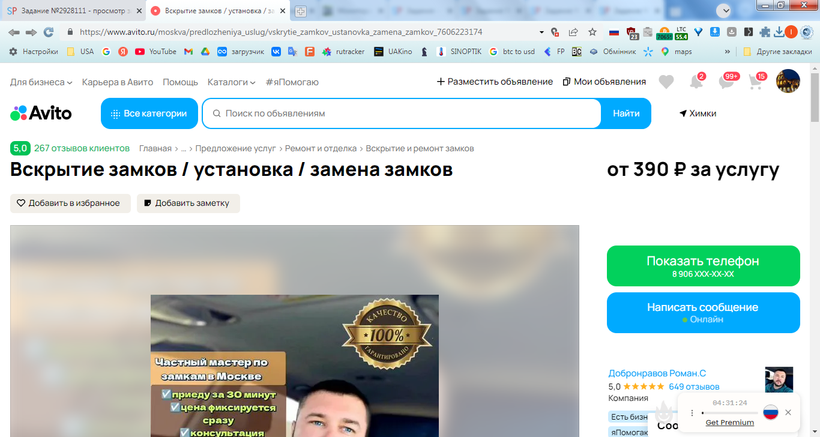Open the '#яПомогаю' menu link

pyautogui.click(x=292, y=82)
